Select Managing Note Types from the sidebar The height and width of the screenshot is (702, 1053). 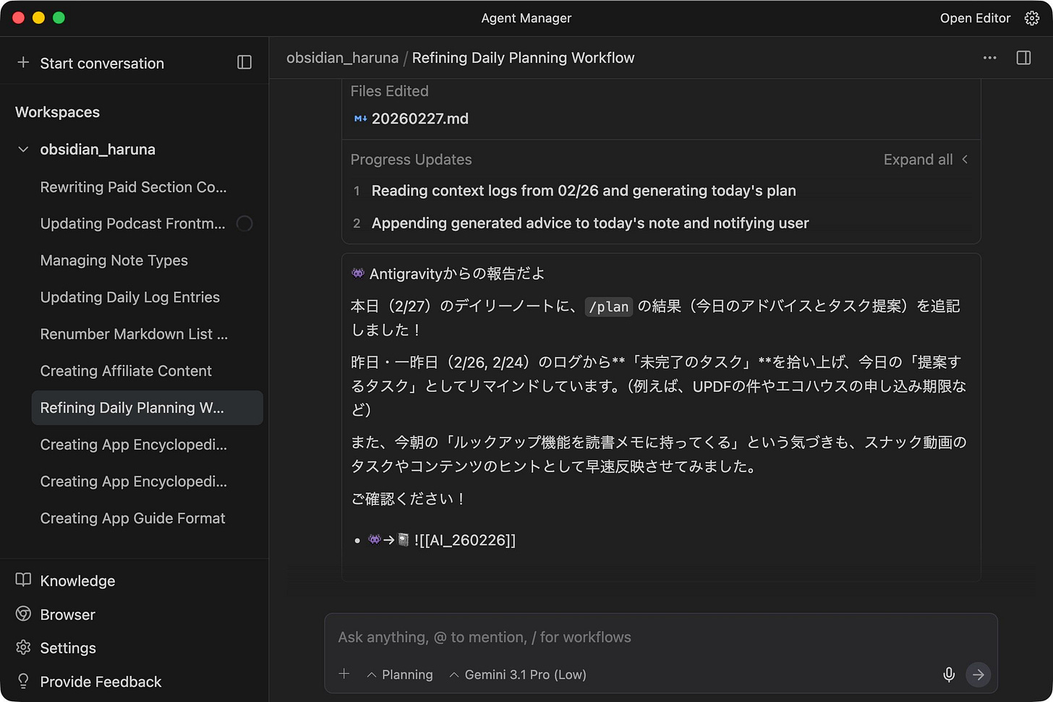[114, 260]
